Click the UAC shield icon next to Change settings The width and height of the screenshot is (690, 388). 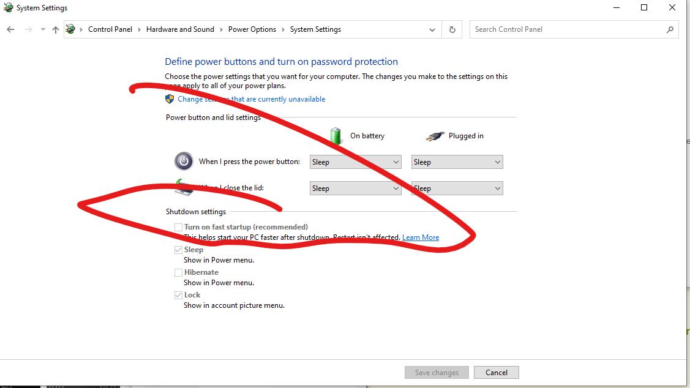[x=169, y=99]
